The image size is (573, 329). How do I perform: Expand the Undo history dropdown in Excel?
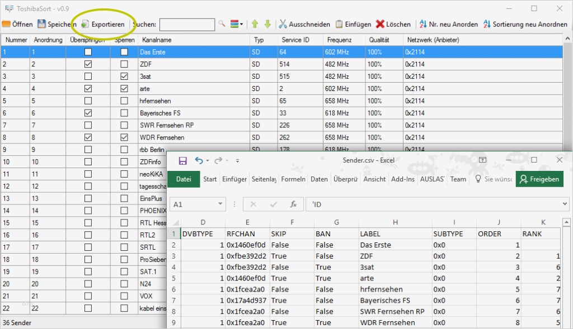[207, 160]
